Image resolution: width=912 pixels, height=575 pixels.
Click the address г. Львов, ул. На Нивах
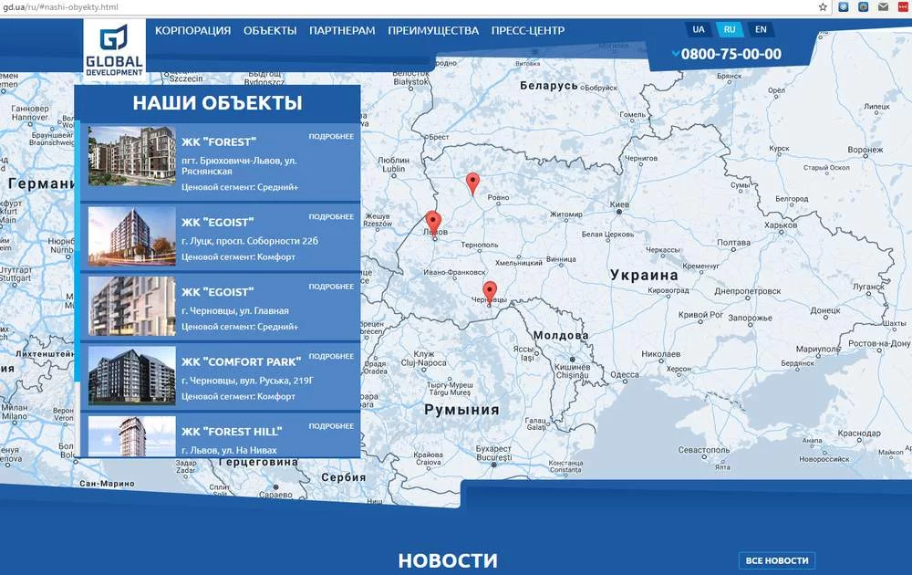click(x=229, y=450)
